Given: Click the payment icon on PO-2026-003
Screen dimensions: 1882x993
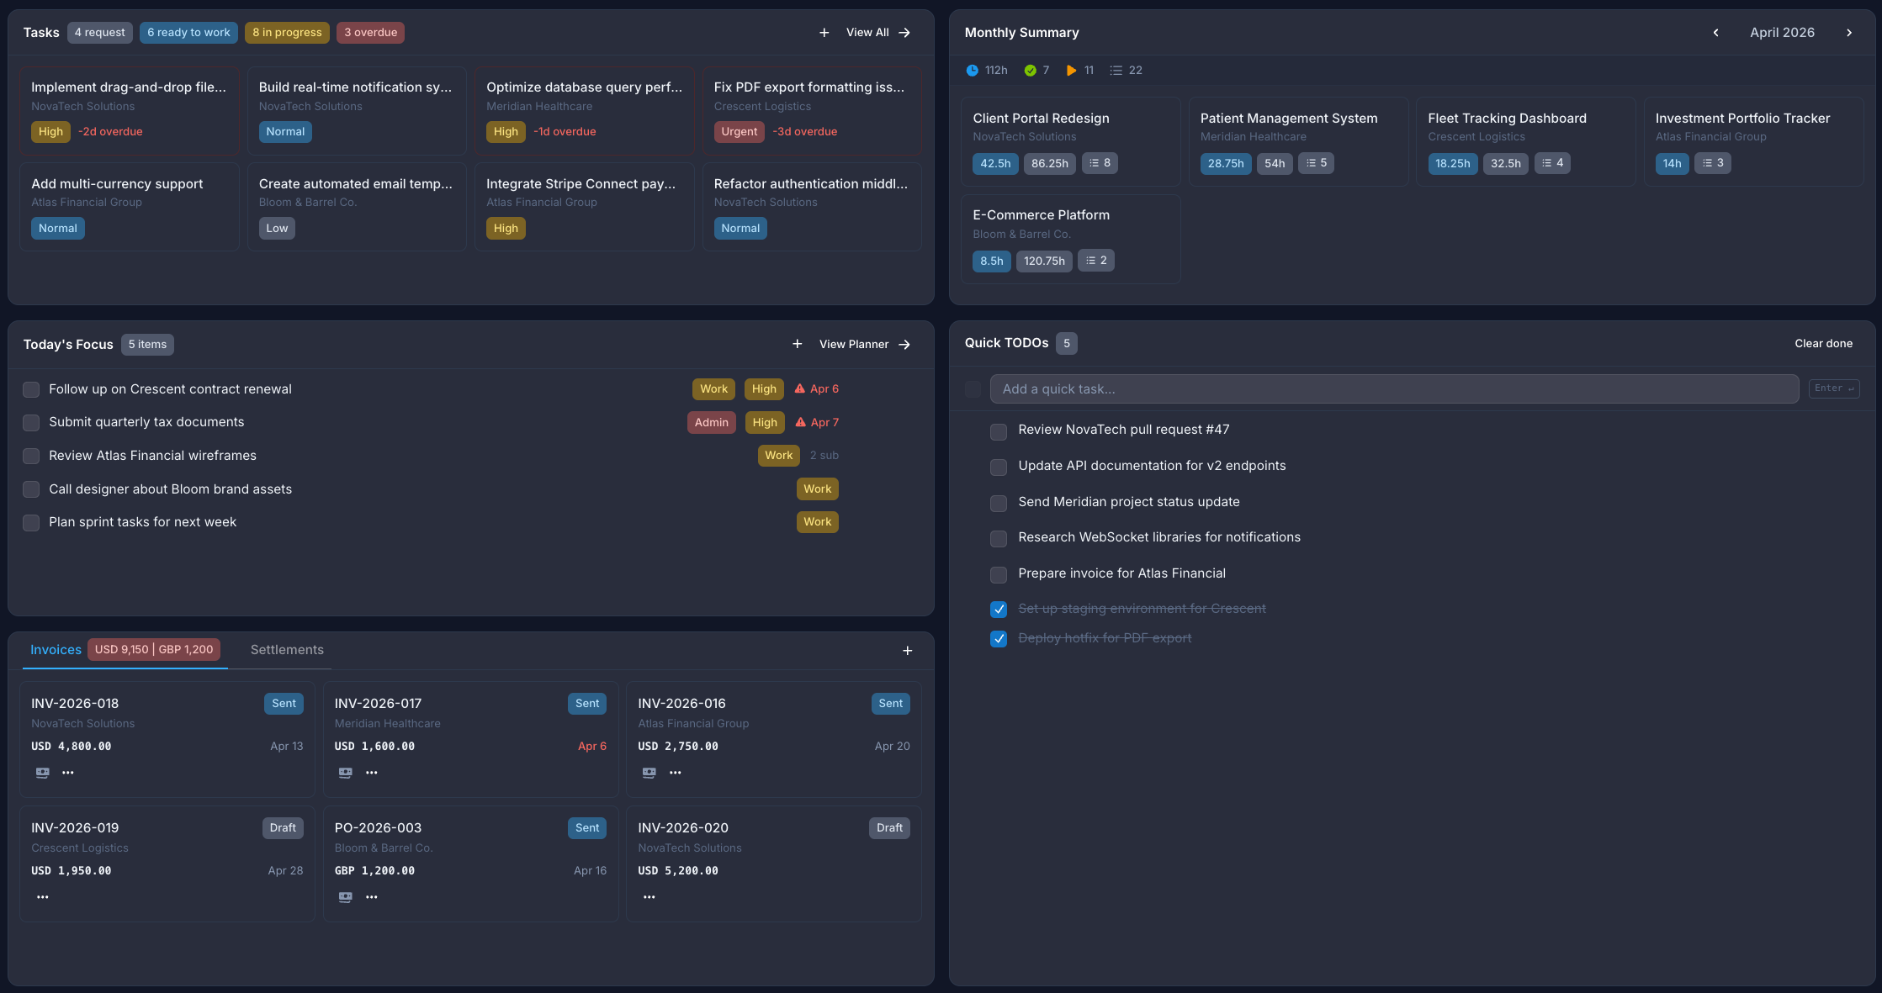Looking at the screenshot, I should (x=346, y=897).
